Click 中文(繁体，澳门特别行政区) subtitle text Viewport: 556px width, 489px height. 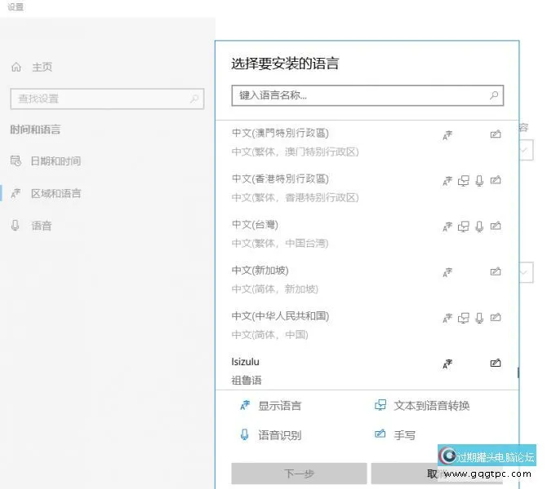coord(295,152)
